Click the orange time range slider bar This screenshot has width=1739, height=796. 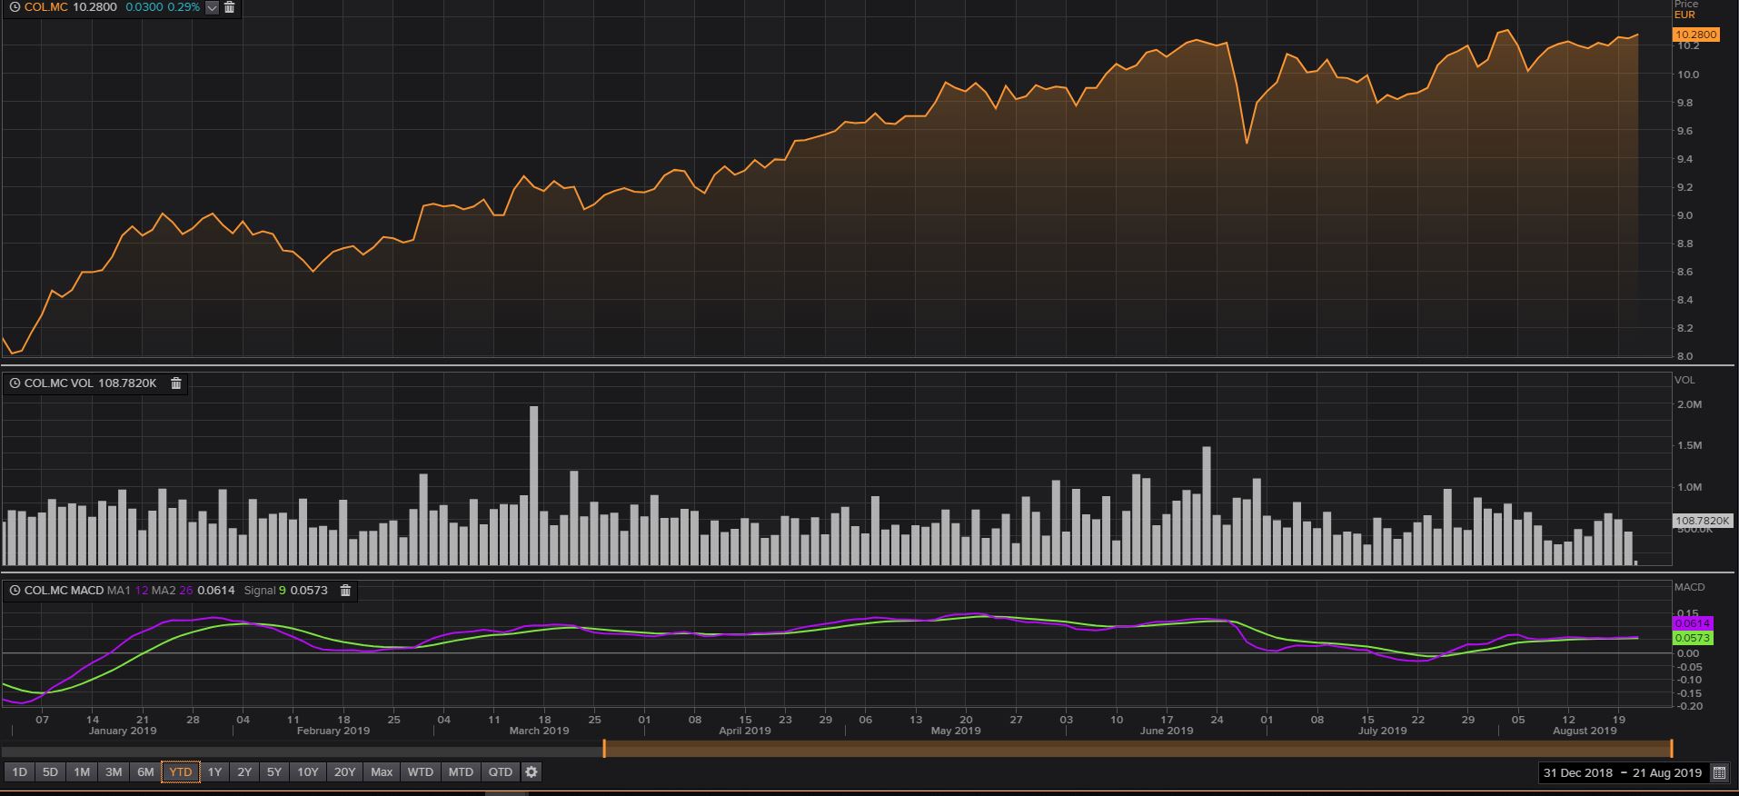tap(1136, 749)
